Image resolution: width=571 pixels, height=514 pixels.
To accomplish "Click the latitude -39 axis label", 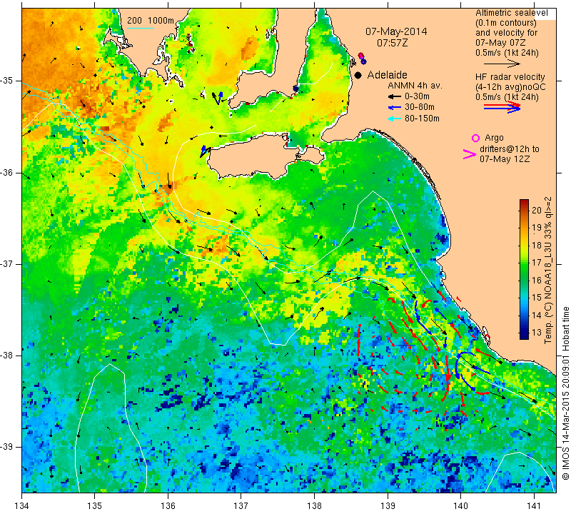I will [7, 447].
